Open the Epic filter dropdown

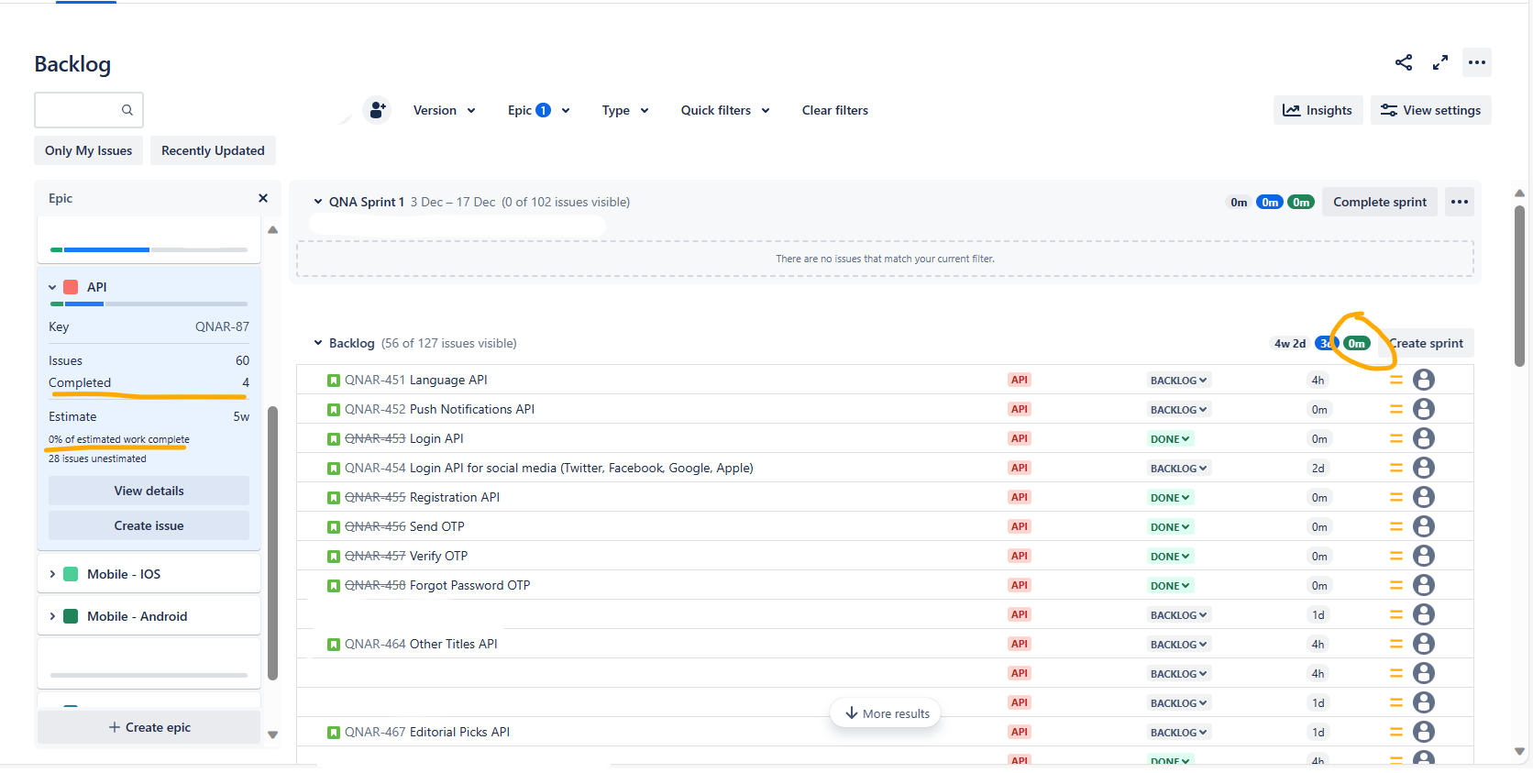pos(539,110)
